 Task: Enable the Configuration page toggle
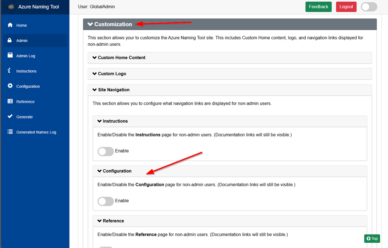(x=106, y=201)
